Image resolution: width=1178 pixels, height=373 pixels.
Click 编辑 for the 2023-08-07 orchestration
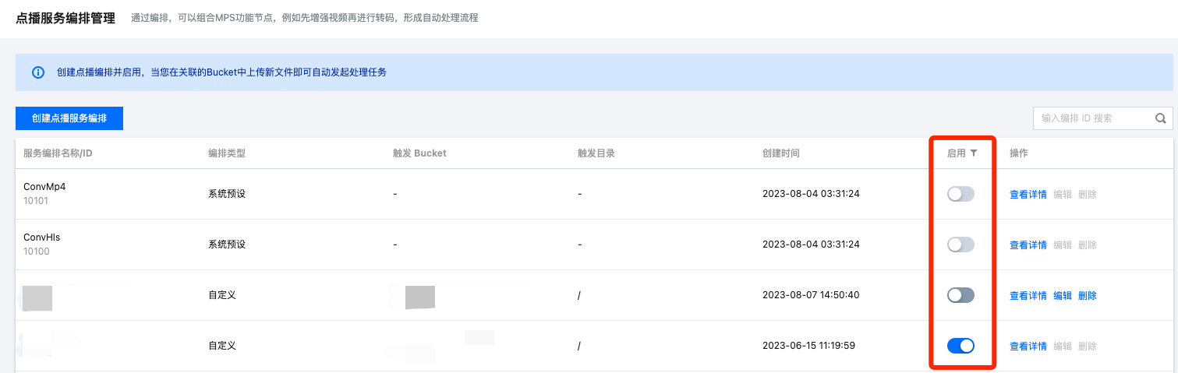pyautogui.click(x=1063, y=295)
